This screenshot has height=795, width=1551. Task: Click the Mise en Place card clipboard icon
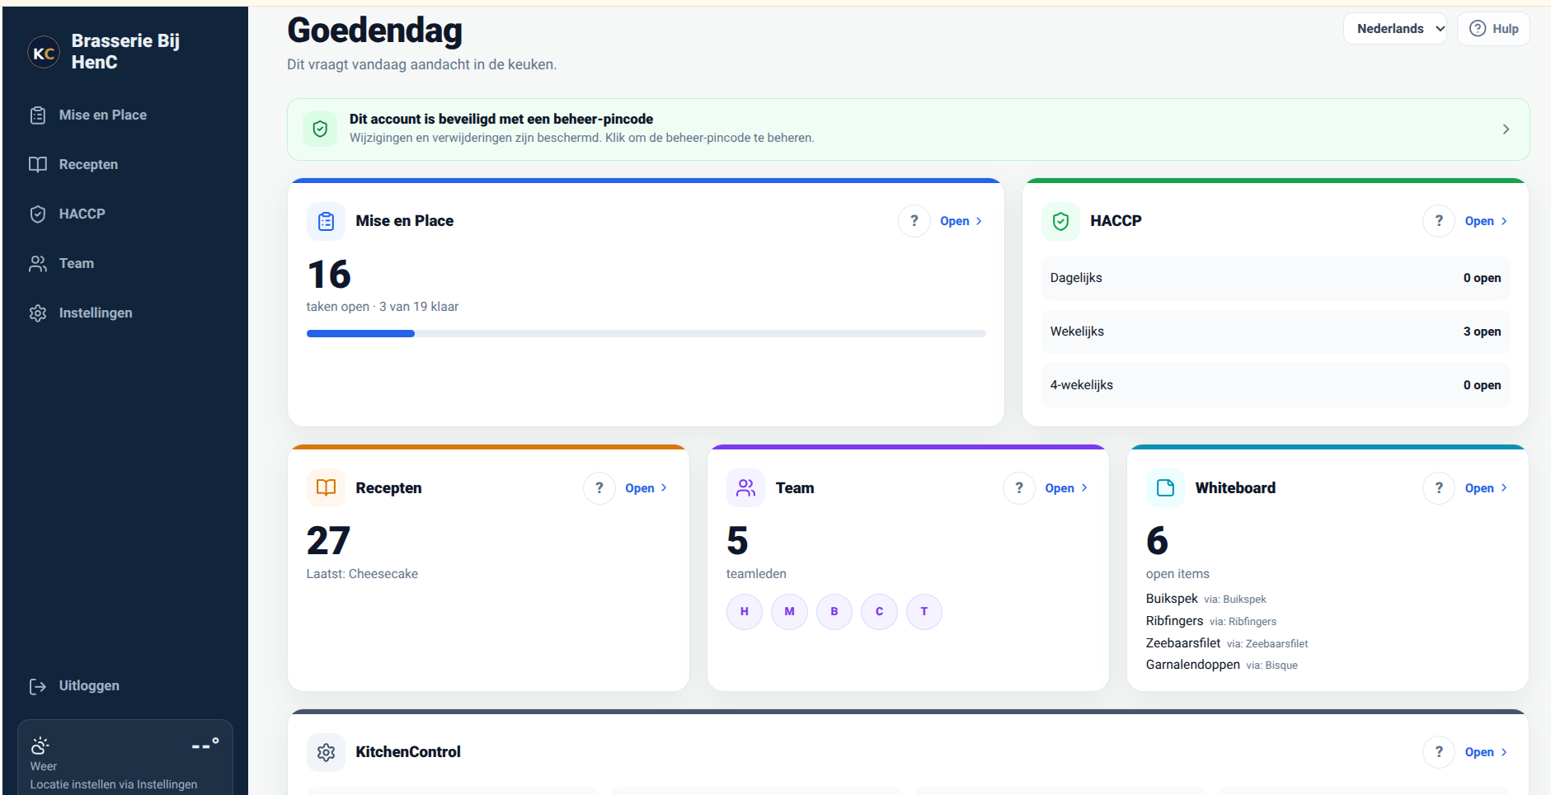[326, 221]
